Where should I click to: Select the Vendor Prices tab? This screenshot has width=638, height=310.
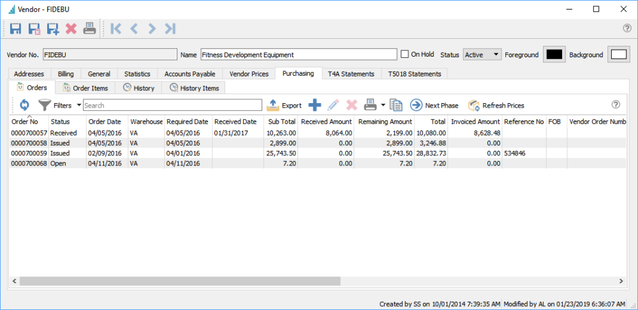pyautogui.click(x=249, y=74)
